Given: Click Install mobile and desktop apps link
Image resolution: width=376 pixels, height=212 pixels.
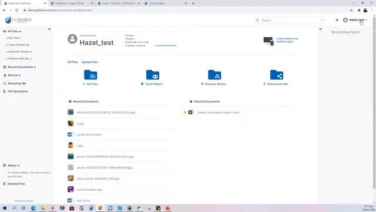Looking at the screenshot, I should 287,40.
